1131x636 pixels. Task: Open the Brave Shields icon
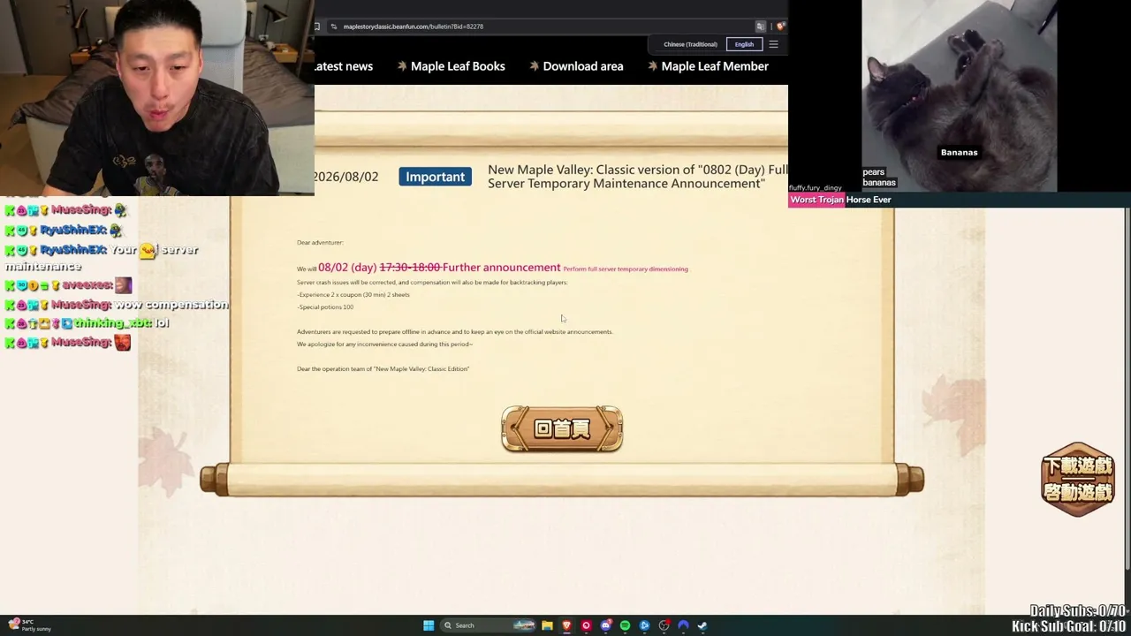coord(780,26)
